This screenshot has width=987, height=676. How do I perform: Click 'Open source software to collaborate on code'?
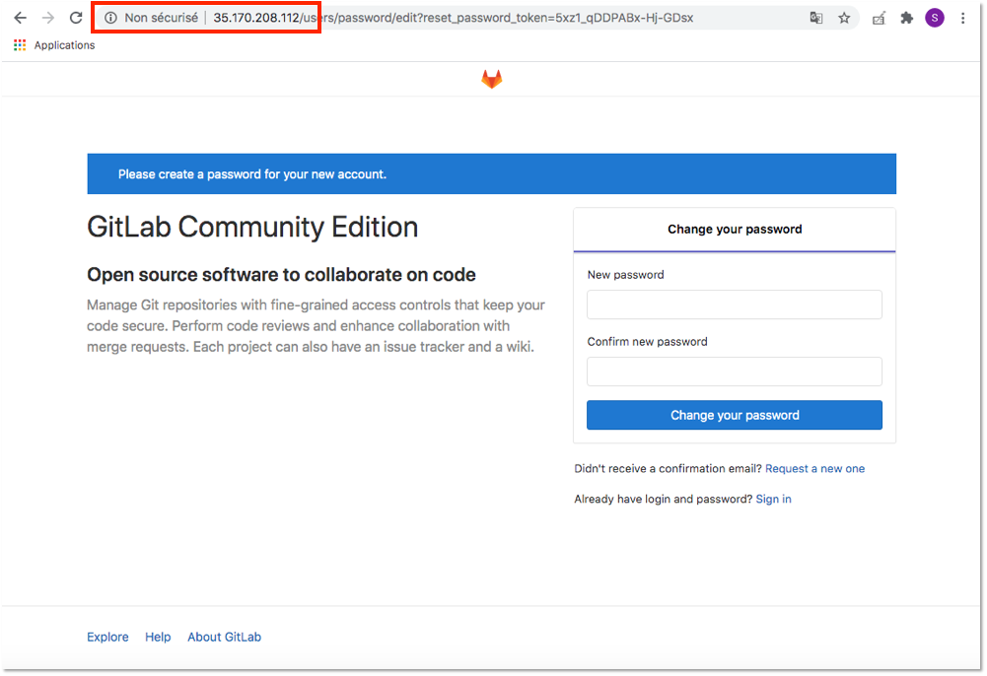pyautogui.click(x=281, y=275)
